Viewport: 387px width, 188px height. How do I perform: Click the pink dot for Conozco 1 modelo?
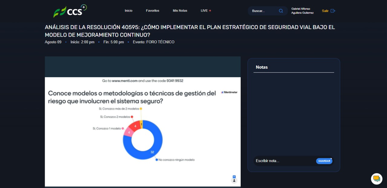123,129
